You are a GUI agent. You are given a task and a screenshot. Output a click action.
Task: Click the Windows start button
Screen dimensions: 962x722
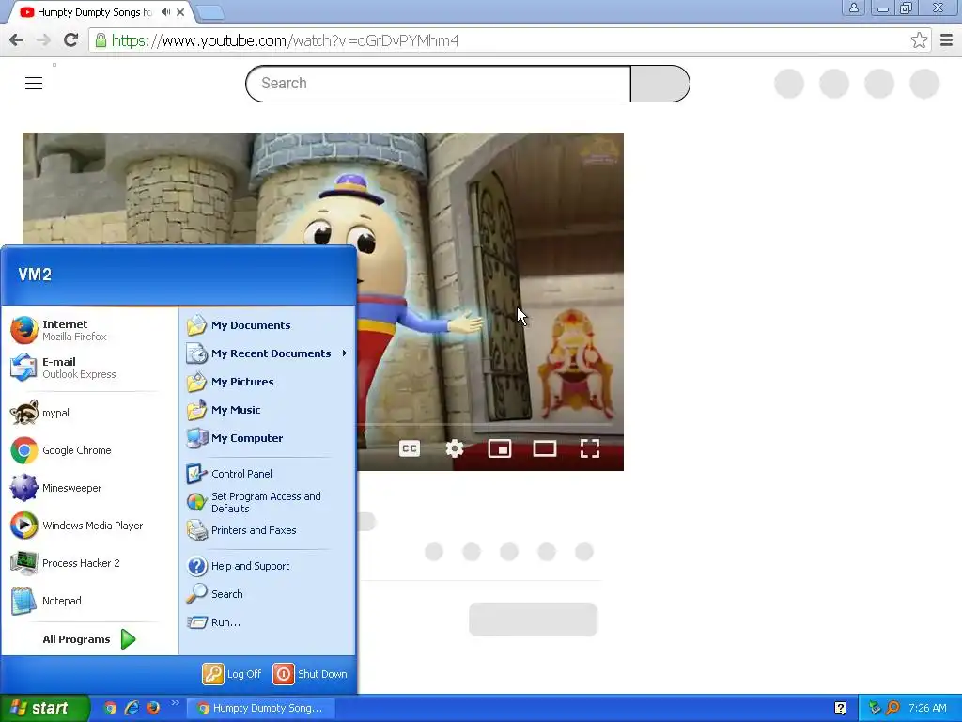point(44,708)
